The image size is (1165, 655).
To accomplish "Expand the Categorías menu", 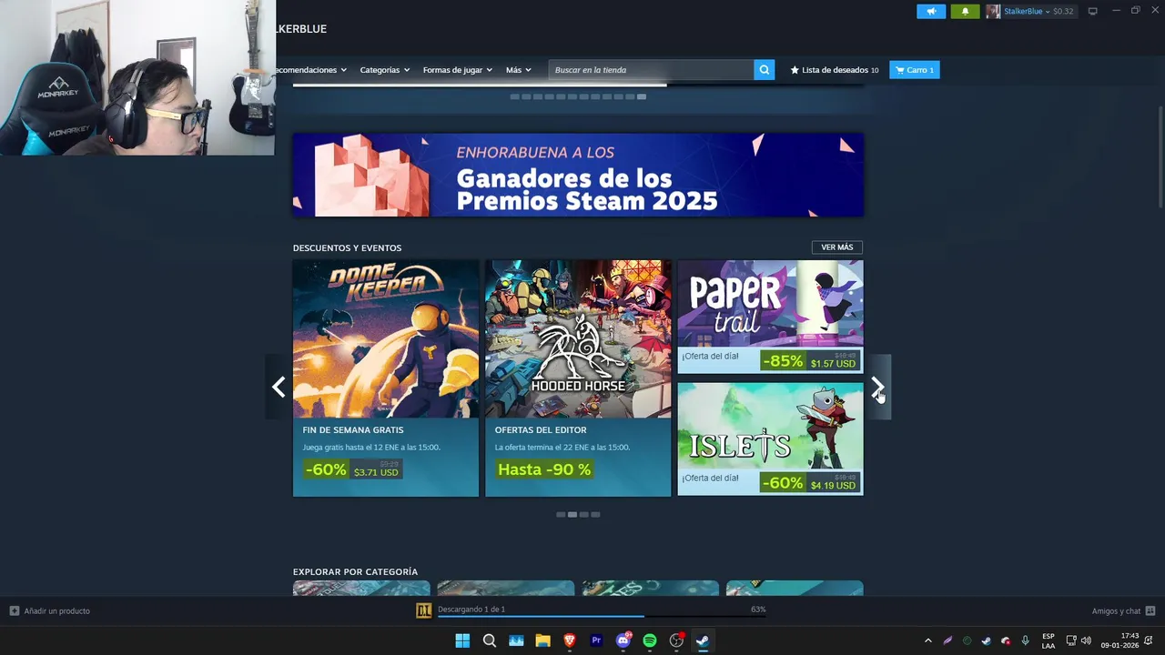I will point(384,70).
